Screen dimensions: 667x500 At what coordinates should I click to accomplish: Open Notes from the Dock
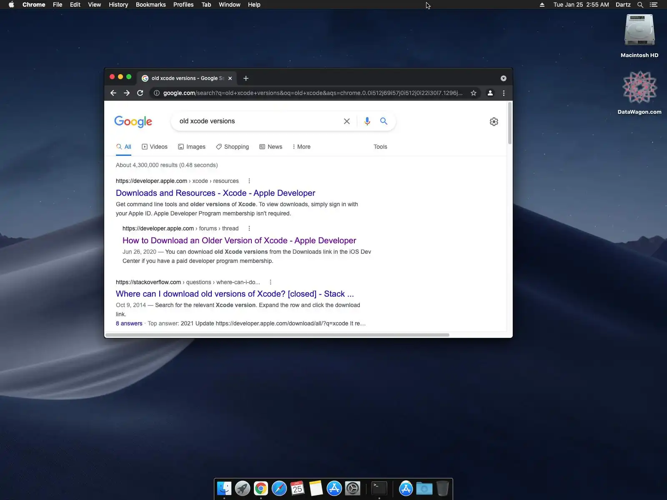coord(316,488)
